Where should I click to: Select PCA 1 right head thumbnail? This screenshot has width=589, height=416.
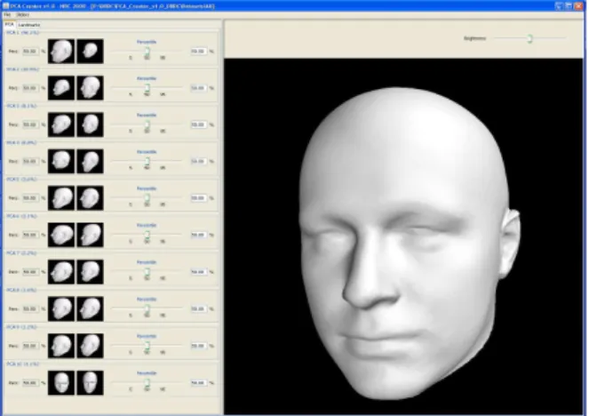pyautogui.click(x=90, y=51)
